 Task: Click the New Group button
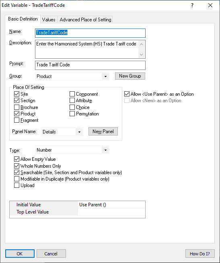click(130, 76)
